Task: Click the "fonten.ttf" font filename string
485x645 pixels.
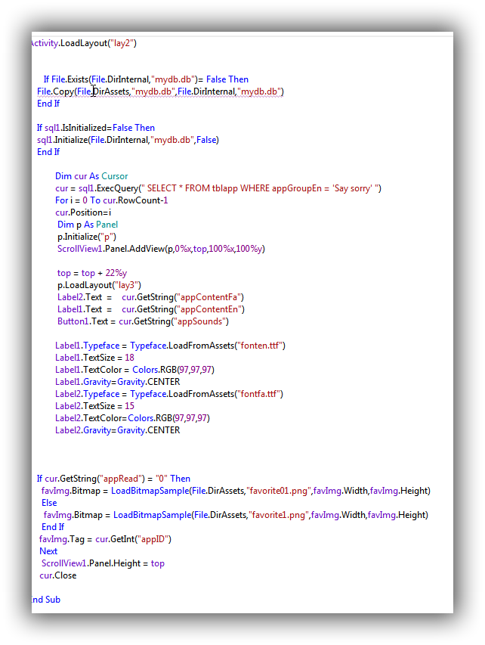Action: click(259, 346)
